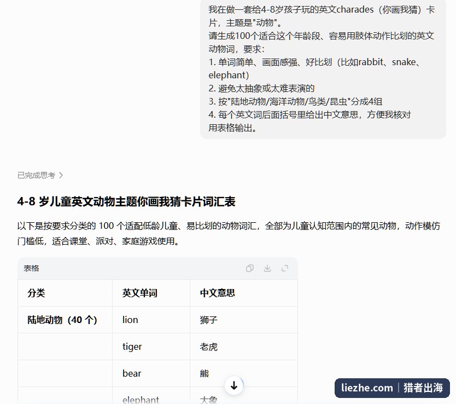Download the table using the download icon

[x=267, y=268]
